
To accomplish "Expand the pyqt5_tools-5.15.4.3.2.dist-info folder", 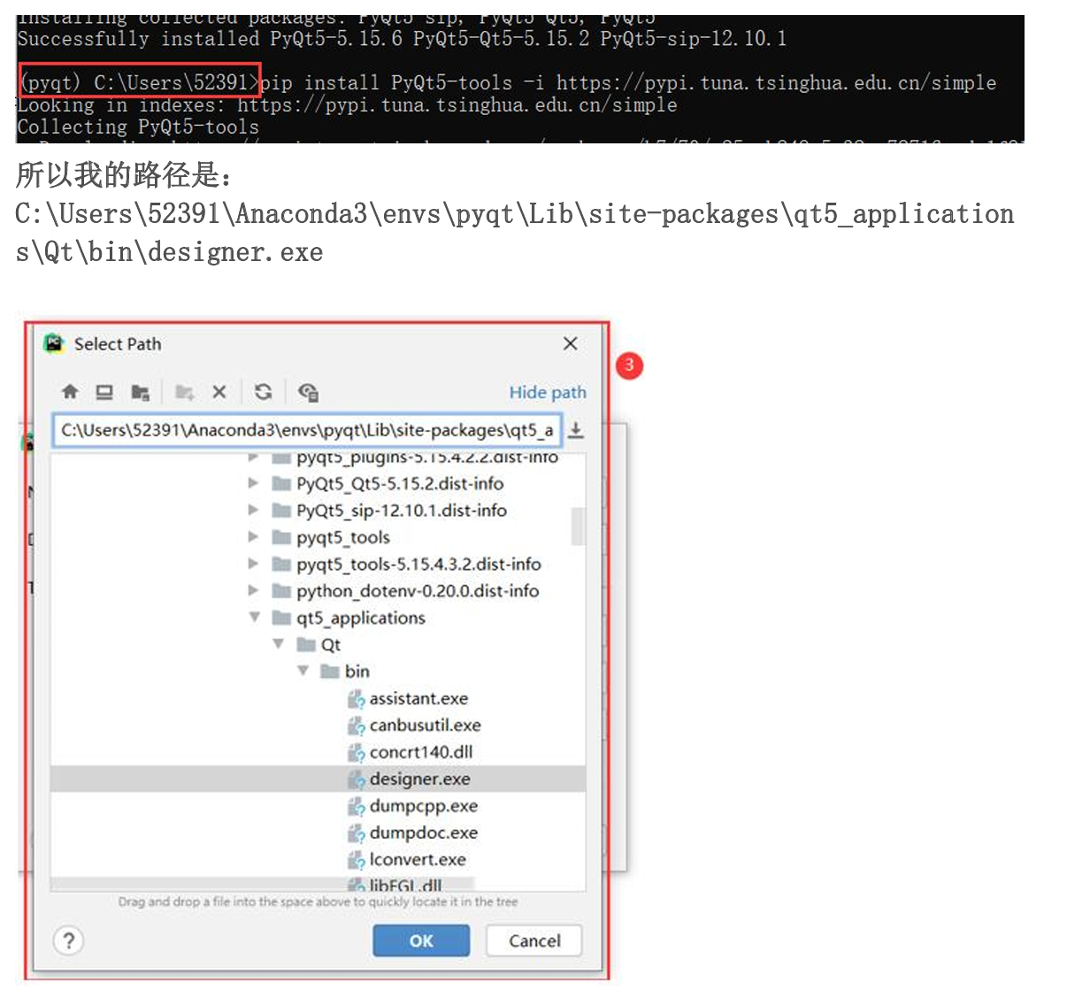I will 254,564.
